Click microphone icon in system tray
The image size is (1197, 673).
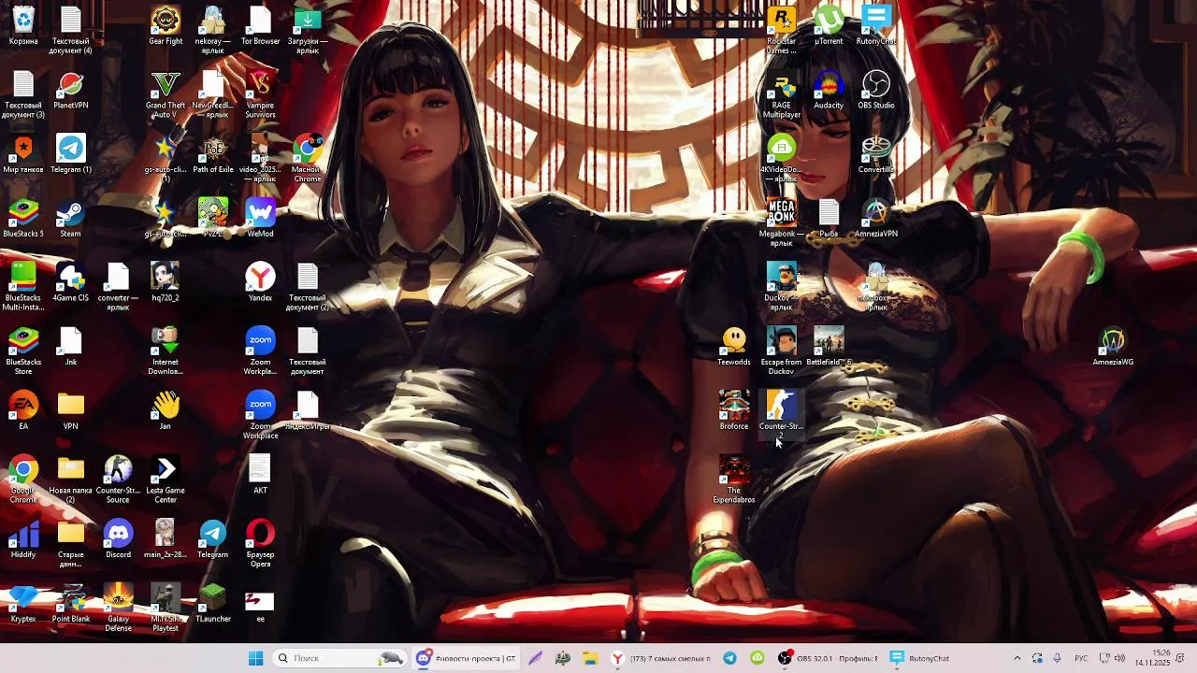click(1057, 658)
